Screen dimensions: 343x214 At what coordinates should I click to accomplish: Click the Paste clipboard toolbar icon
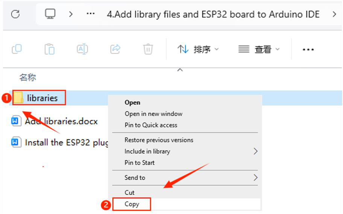point(49,49)
